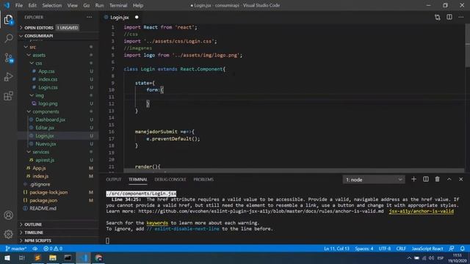
Task: Open the Extensions view
Action: pyautogui.click(x=9, y=96)
